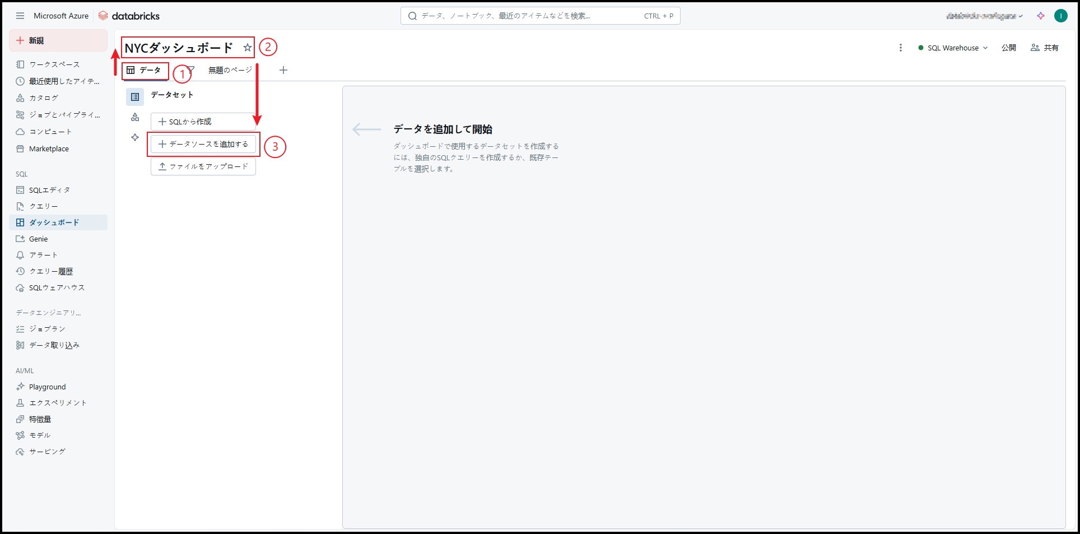Select the catalog icon in the data panel
Image resolution: width=1080 pixels, height=534 pixels.
[x=135, y=117]
